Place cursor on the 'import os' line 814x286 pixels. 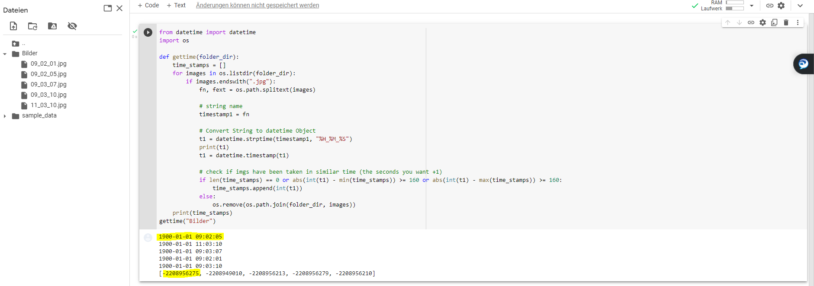coord(174,41)
